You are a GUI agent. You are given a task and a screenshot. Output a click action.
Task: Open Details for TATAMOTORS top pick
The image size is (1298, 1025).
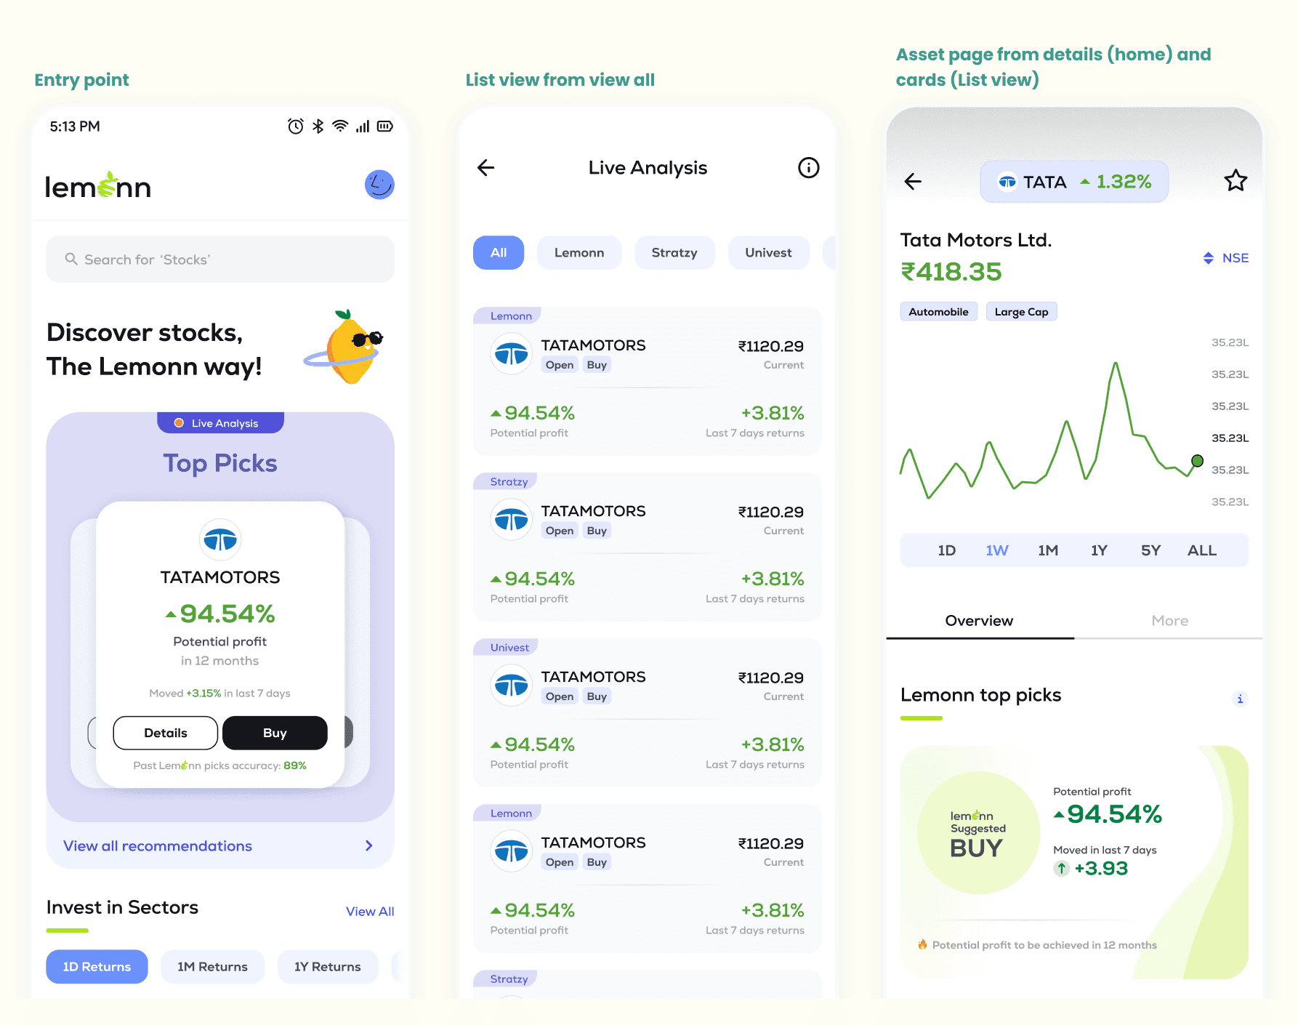coord(166,733)
